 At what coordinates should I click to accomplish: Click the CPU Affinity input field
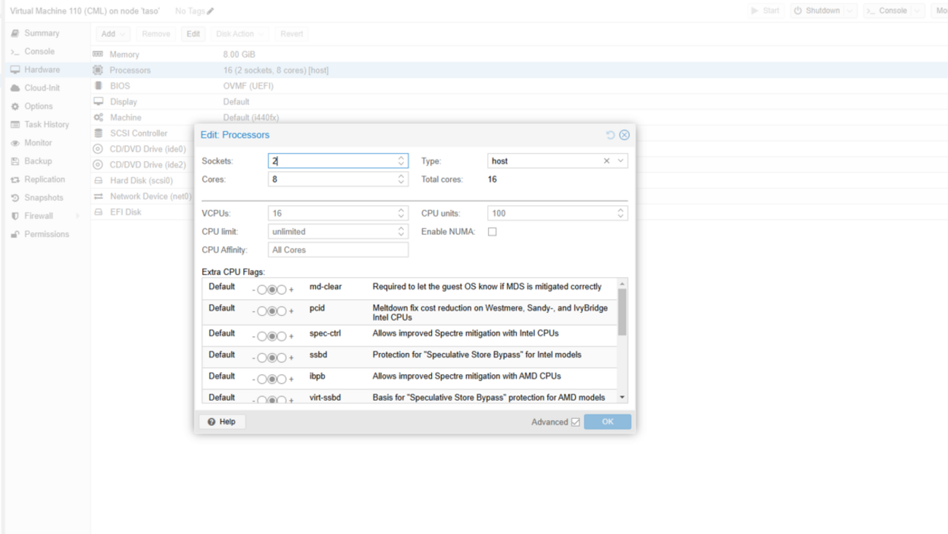tap(338, 250)
